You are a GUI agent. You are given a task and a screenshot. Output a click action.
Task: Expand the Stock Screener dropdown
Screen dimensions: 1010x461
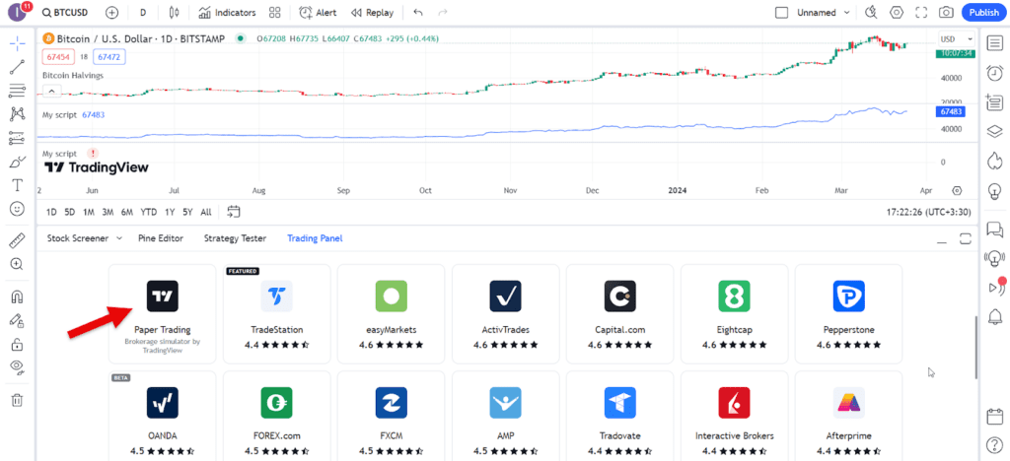pos(85,238)
